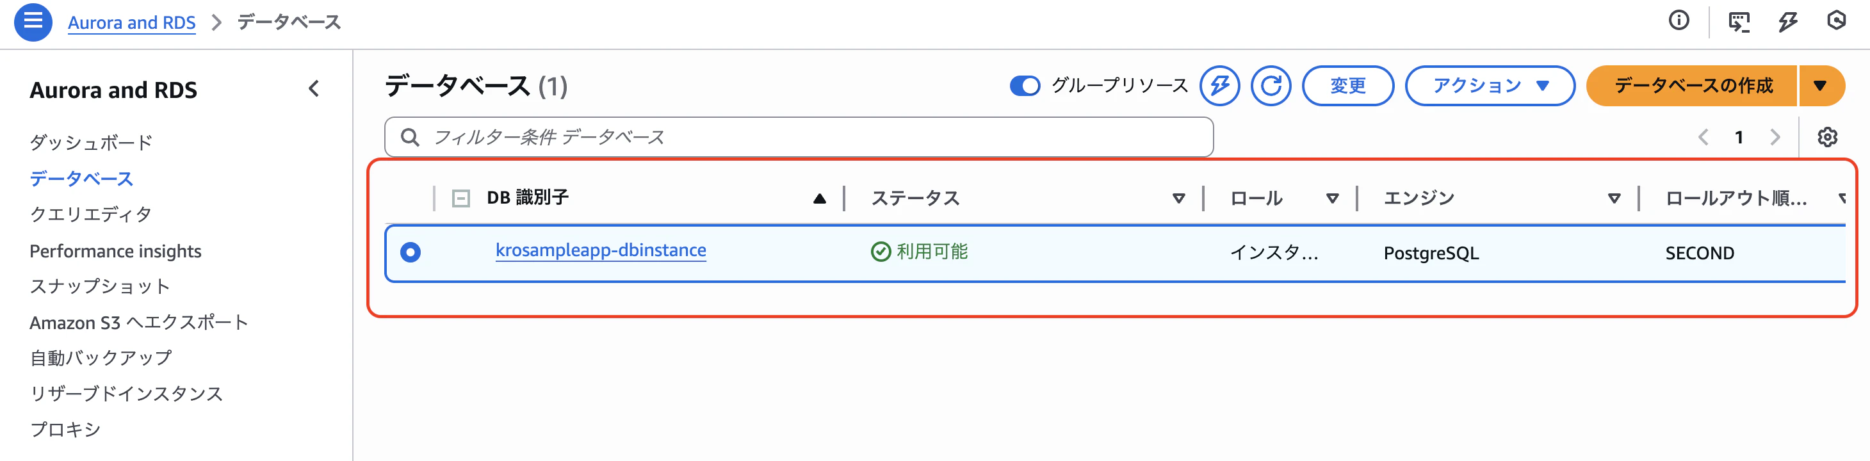
Task: Open the アクション dropdown menu
Action: 1489,85
